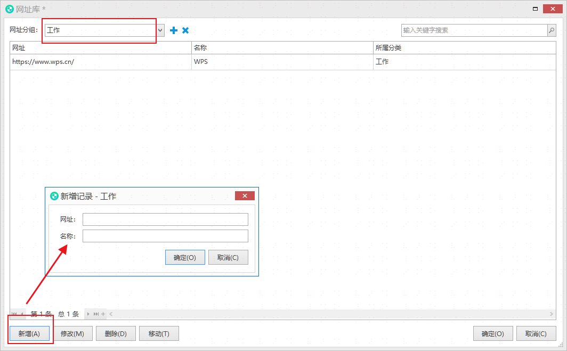Select the https://www.wps.cn/ cell

click(101, 62)
